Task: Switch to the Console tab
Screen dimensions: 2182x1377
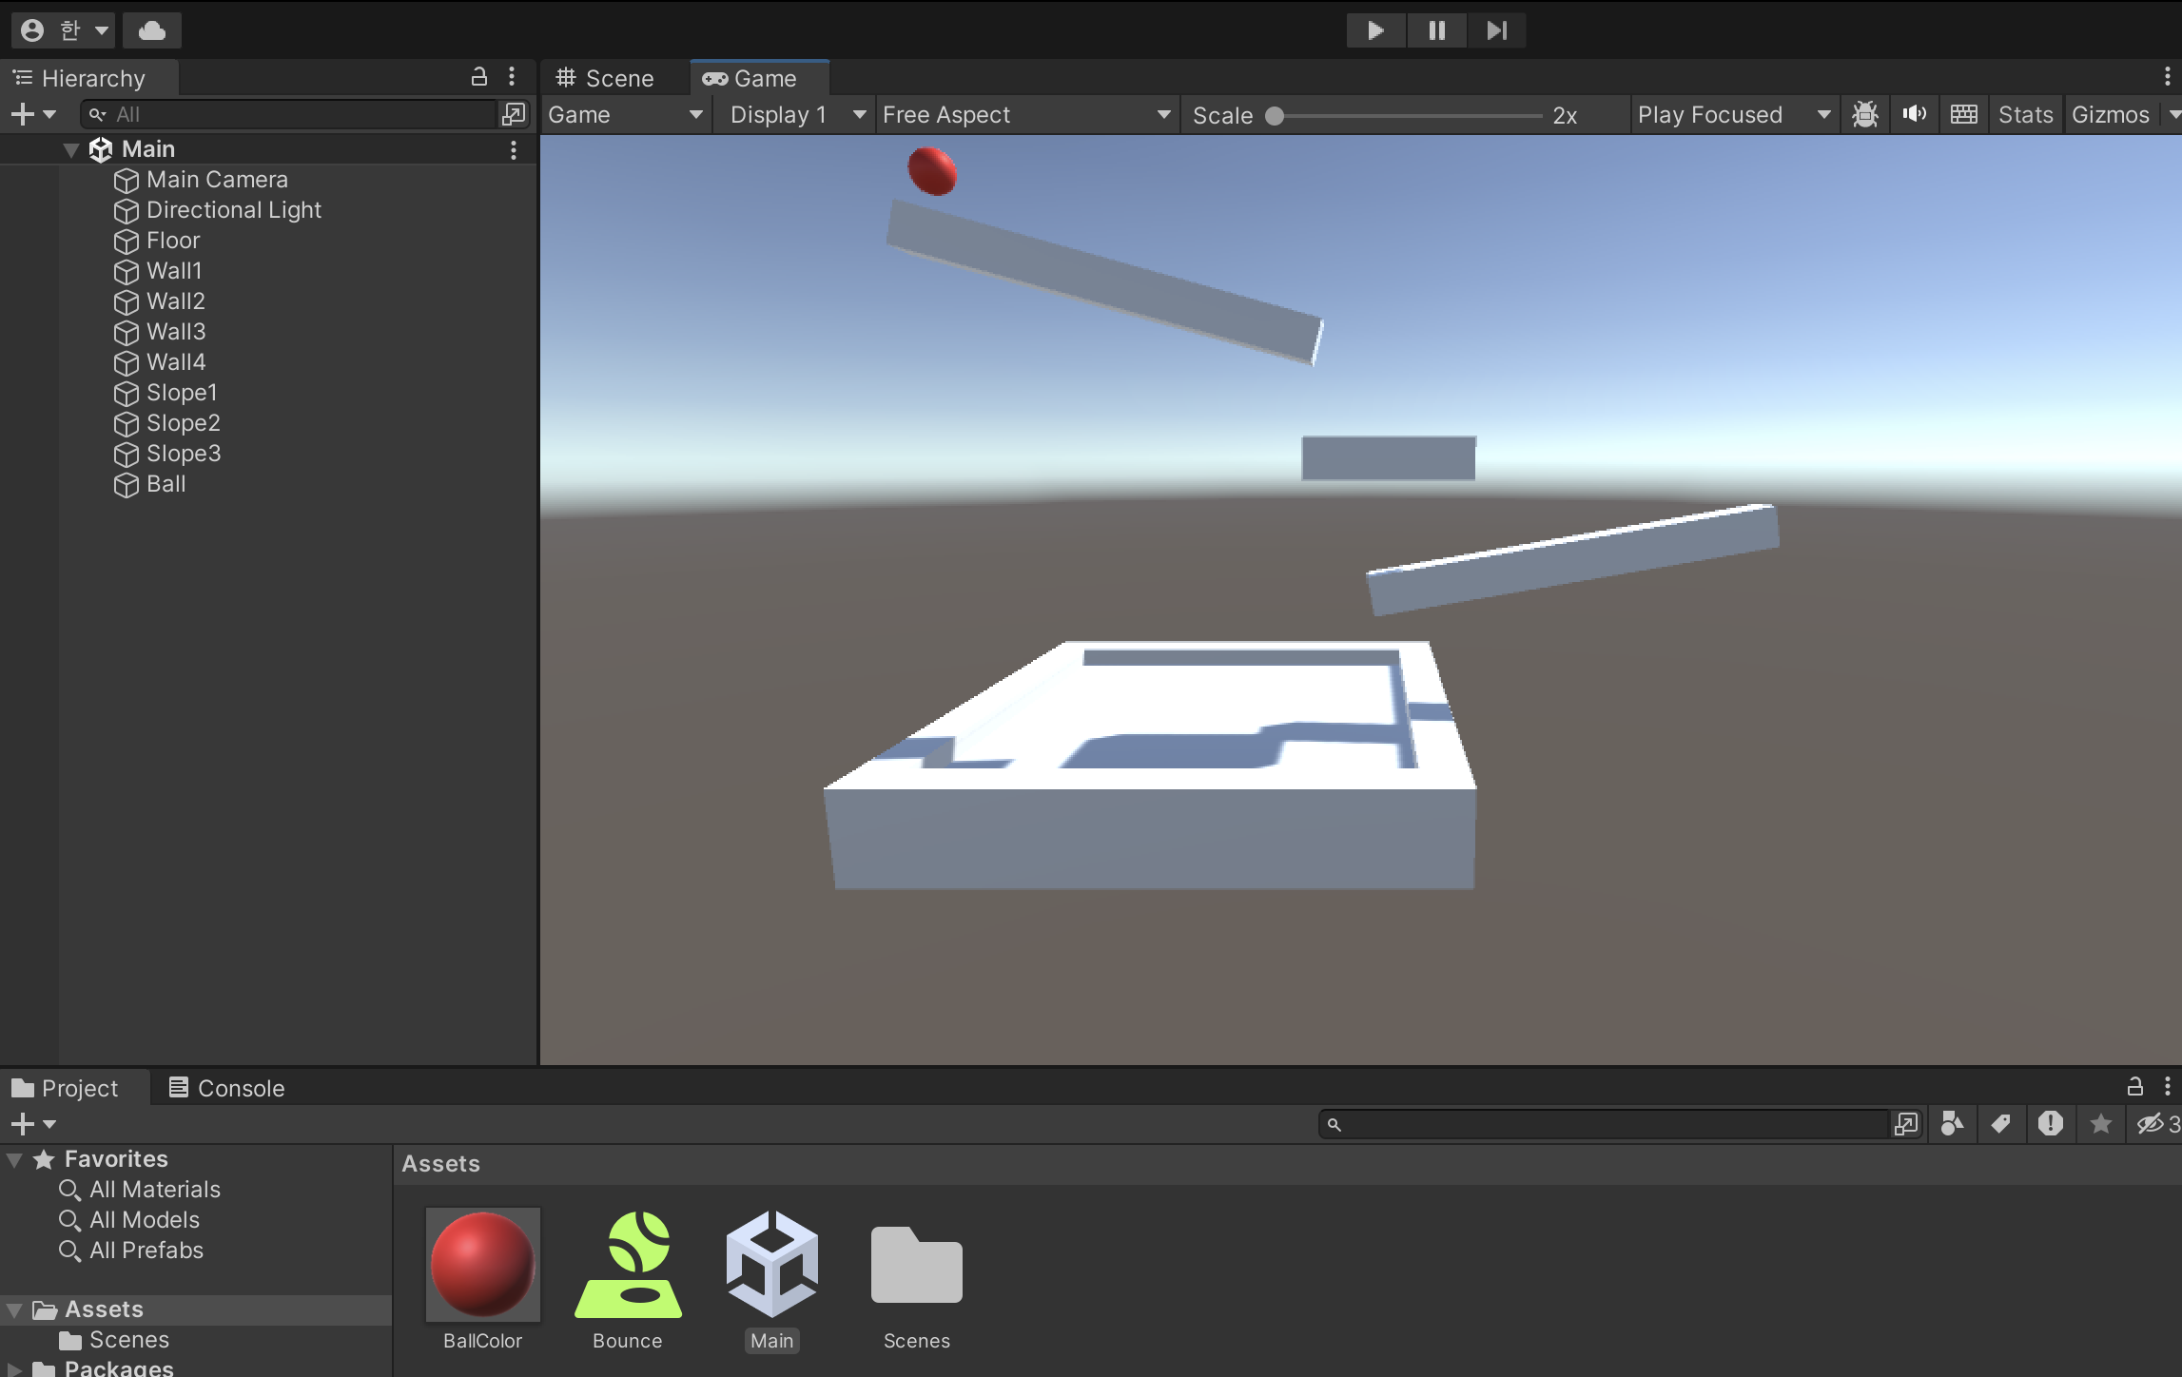Action: tap(227, 1088)
